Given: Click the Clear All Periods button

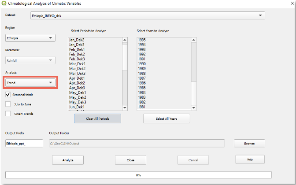Looking at the screenshot, I should [97, 118].
